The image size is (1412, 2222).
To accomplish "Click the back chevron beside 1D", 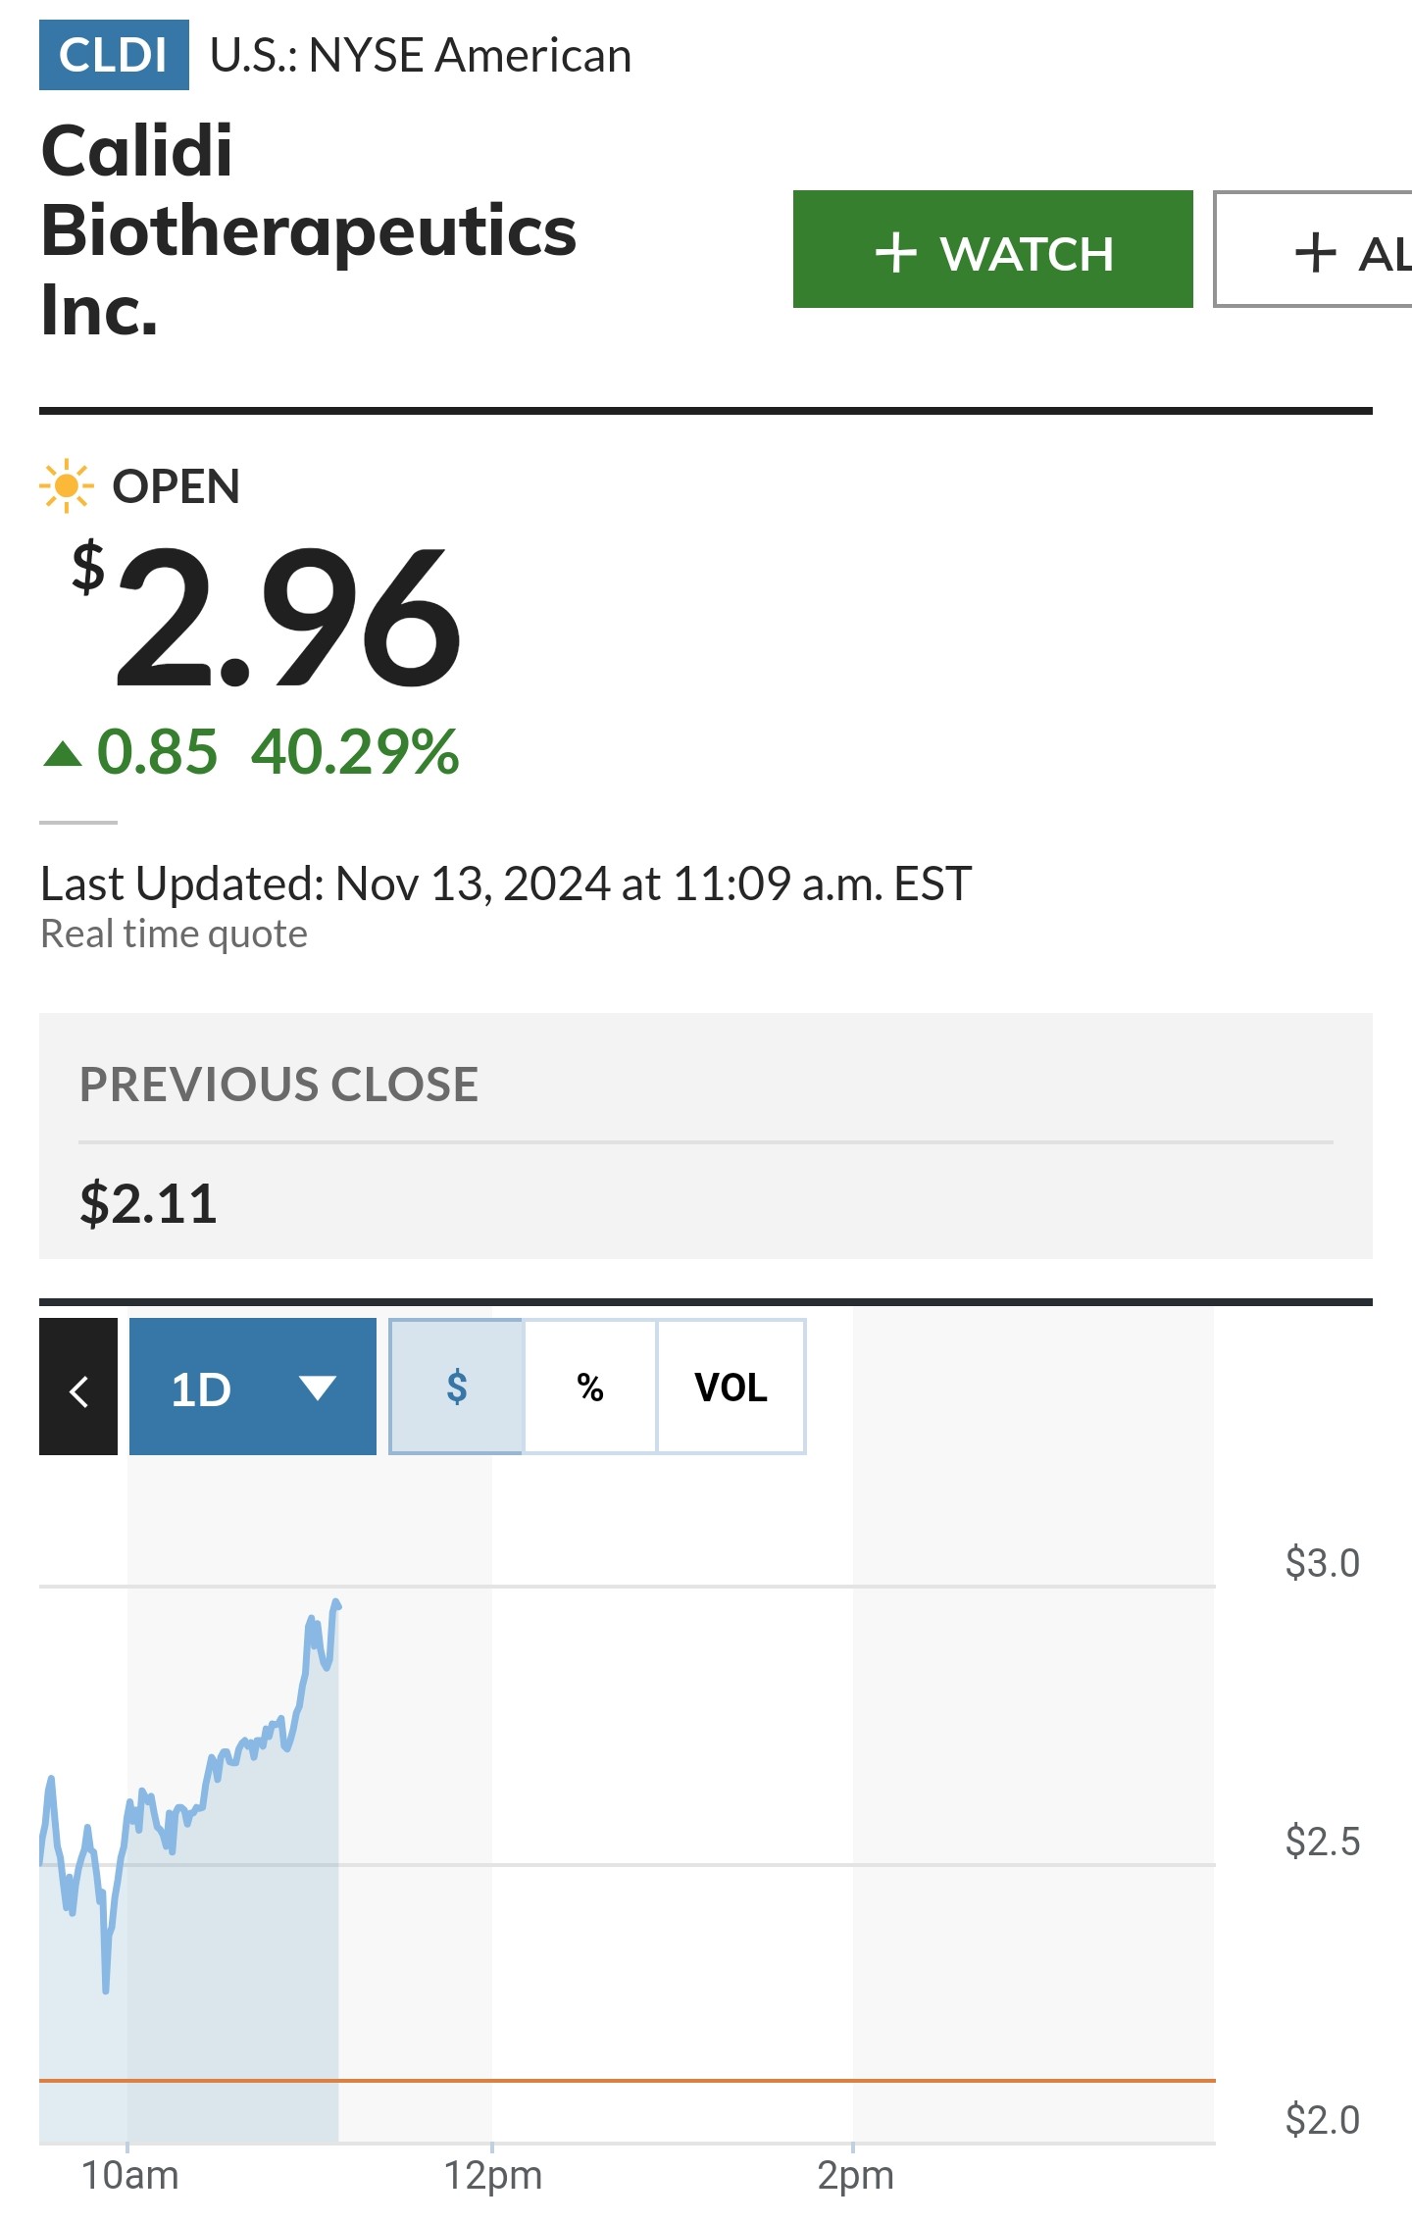I will point(78,1387).
